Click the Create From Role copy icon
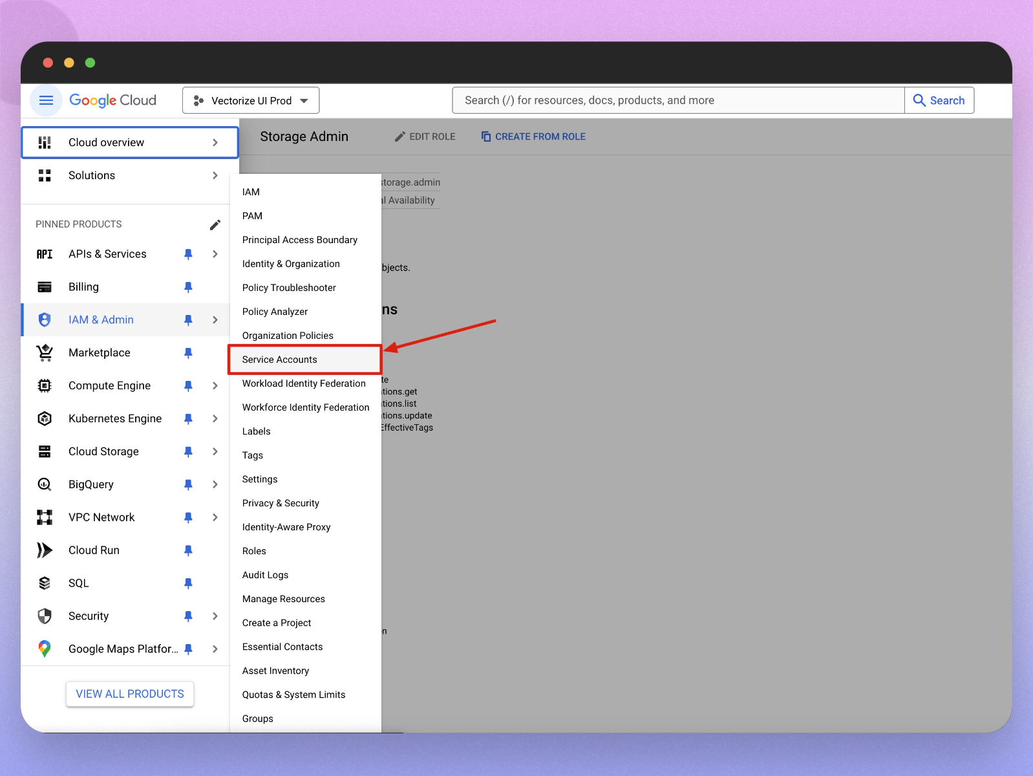Viewport: 1033px width, 776px height. pyautogui.click(x=486, y=136)
